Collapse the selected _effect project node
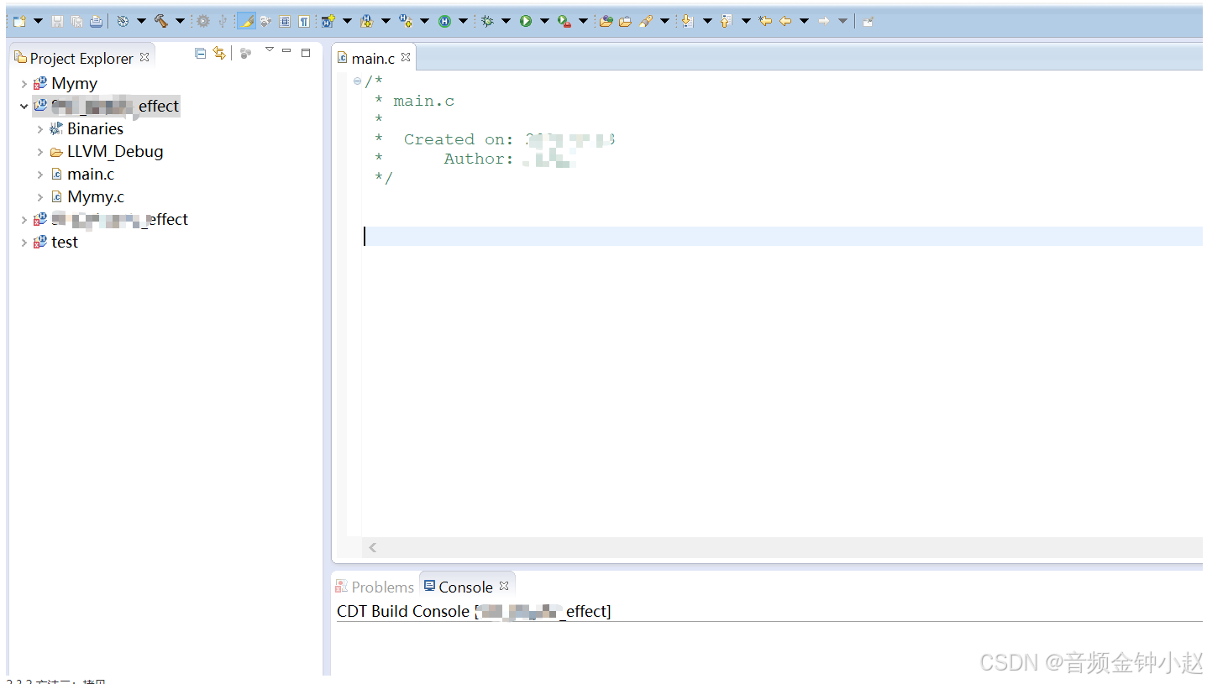 [x=24, y=107]
